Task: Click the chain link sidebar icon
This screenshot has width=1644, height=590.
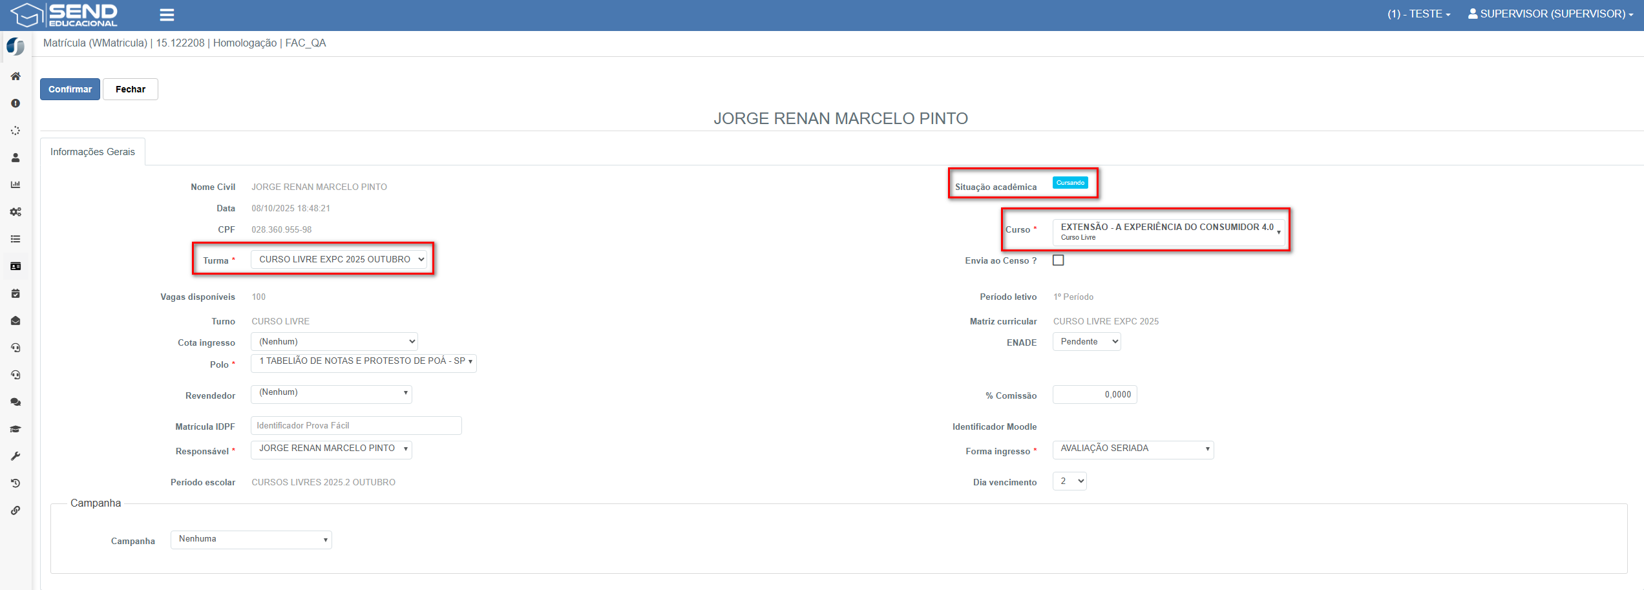Action: point(16,511)
